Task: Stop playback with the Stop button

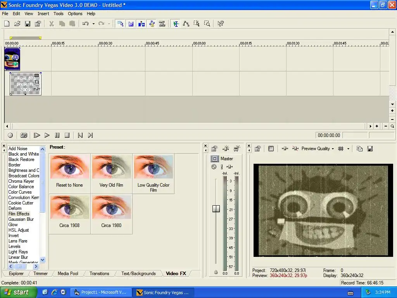Action: tap(67, 135)
